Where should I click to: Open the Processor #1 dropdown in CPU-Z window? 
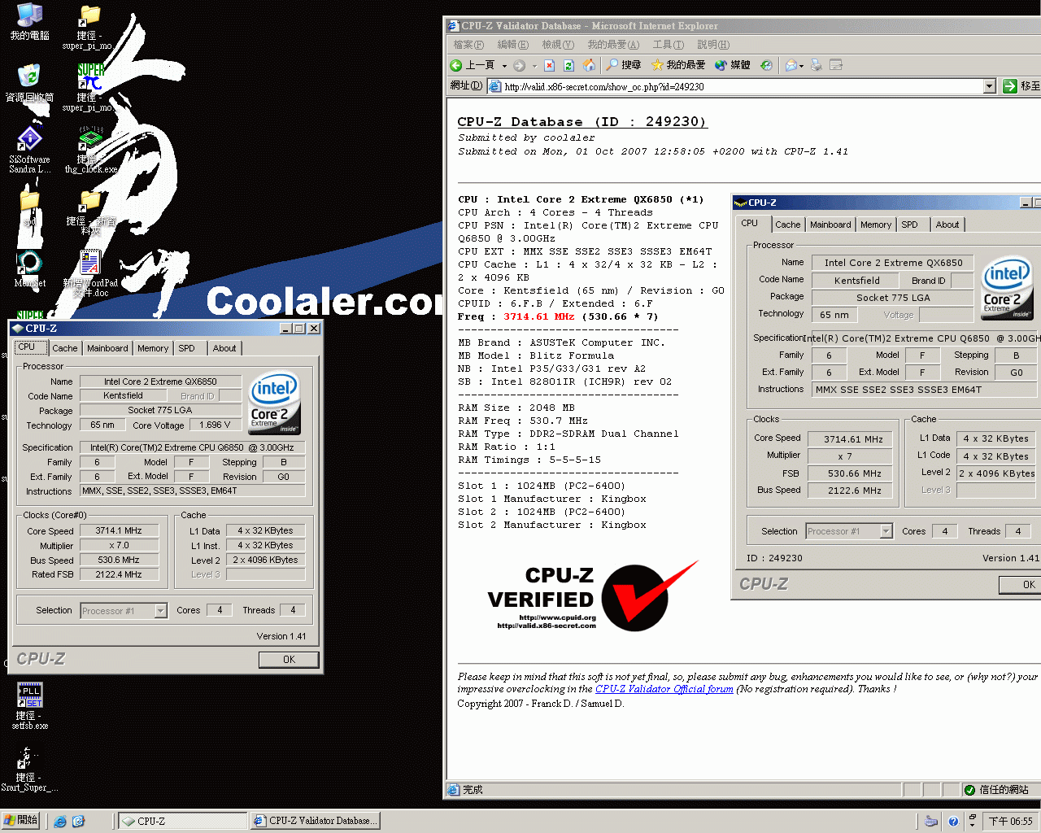(x=161, y=611)
